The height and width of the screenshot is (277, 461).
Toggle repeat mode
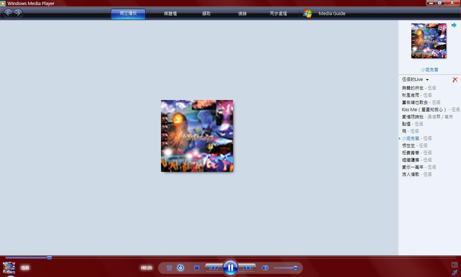pos(180,268)
